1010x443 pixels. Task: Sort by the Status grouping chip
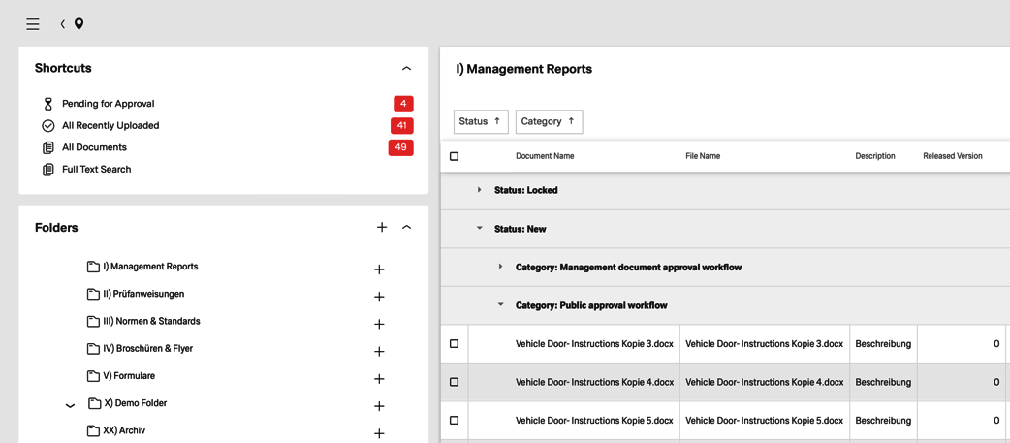(x=481, y=121)
